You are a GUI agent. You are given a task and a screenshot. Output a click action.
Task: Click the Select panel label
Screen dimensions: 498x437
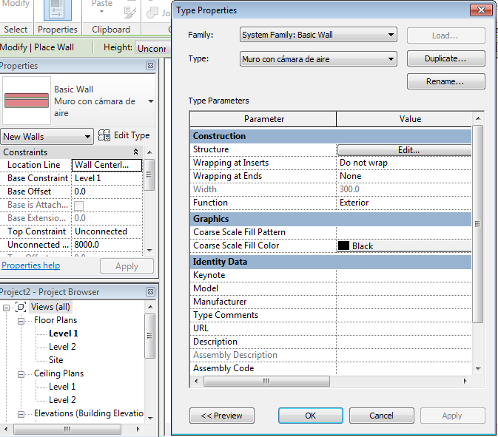point(16,30)
